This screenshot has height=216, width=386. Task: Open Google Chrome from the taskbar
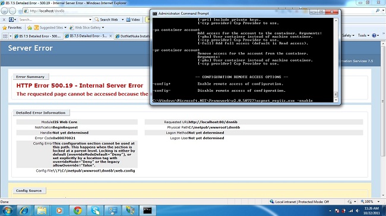(x=78, y=210)
